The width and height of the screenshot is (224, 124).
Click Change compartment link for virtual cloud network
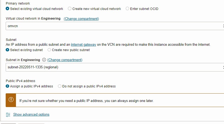[81, 19]
